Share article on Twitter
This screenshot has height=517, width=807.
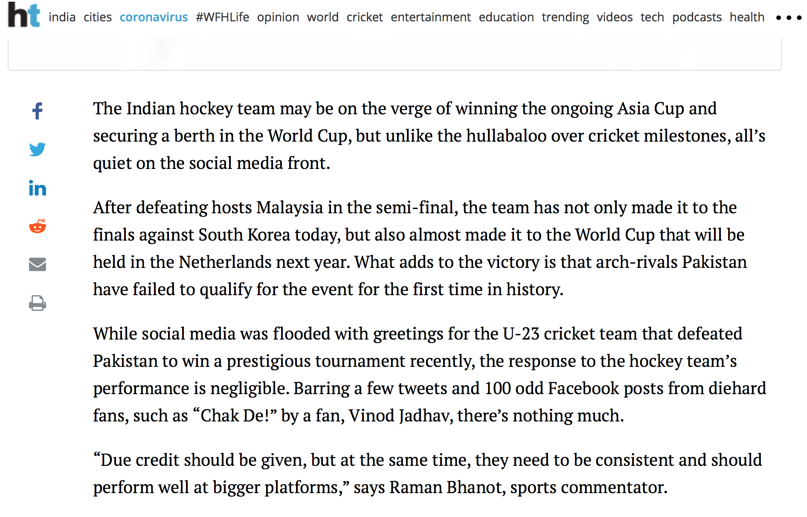point(38,149)
